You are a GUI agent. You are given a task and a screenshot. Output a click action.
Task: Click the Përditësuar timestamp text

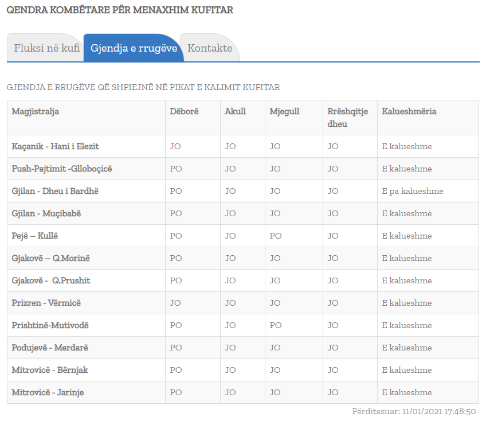pyautogui.click(x=414, y=411)
